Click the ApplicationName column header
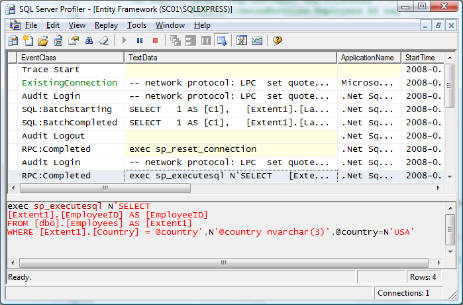 pyautogui.click(x=369, y=58)
